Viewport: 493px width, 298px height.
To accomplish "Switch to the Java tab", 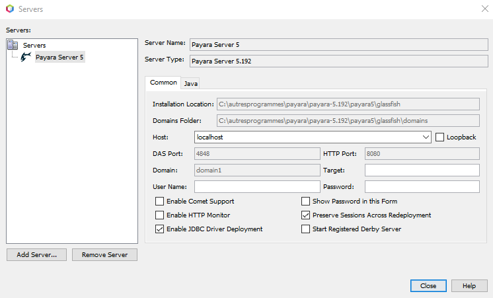I will tap(190, 84).
